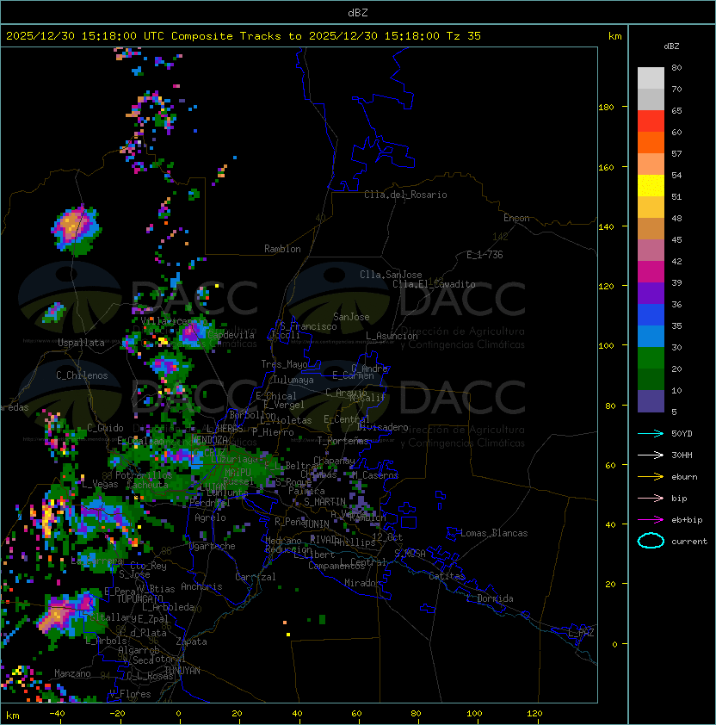Click the Anchoris place label
The width and height of the screenshot is (716, 725).
[201, 586]
